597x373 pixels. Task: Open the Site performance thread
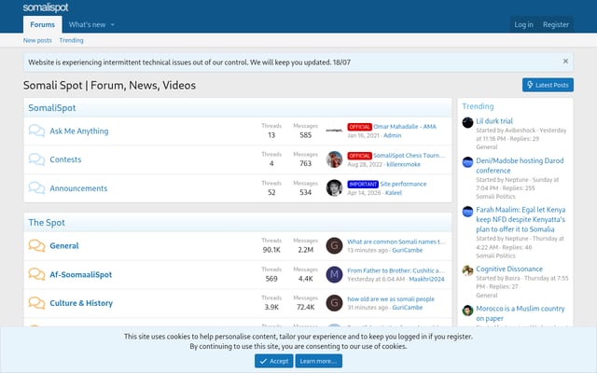403,184
